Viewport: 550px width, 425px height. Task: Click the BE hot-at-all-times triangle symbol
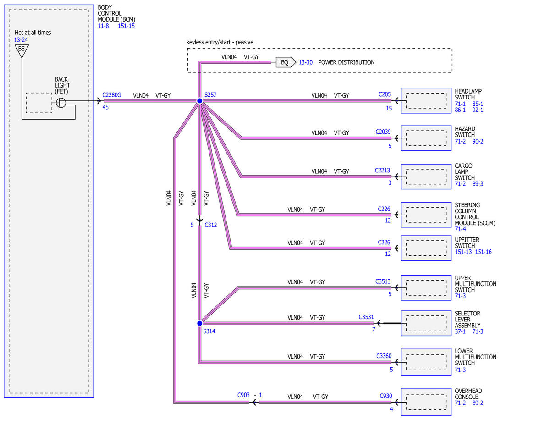[x=22, y=50]
